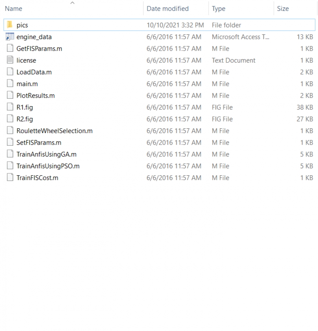Click the GetFISParams.m file icon
Screen dimensions: 318x331
(x=10, y=48)
